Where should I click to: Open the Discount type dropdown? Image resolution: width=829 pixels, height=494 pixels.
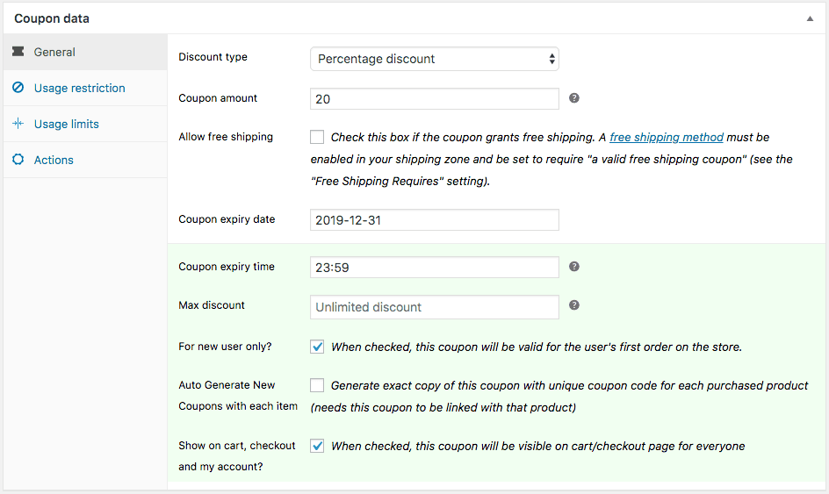pyautogui.click(x=434, y=59)
